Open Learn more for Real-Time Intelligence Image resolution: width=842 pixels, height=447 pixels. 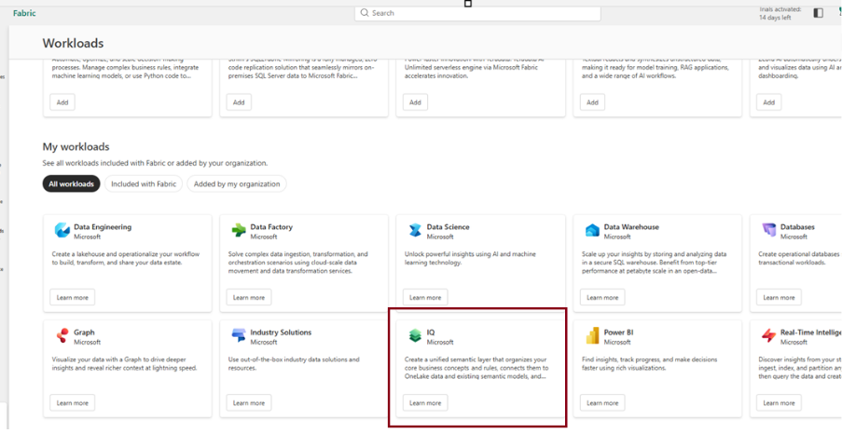tap(780, 403)
